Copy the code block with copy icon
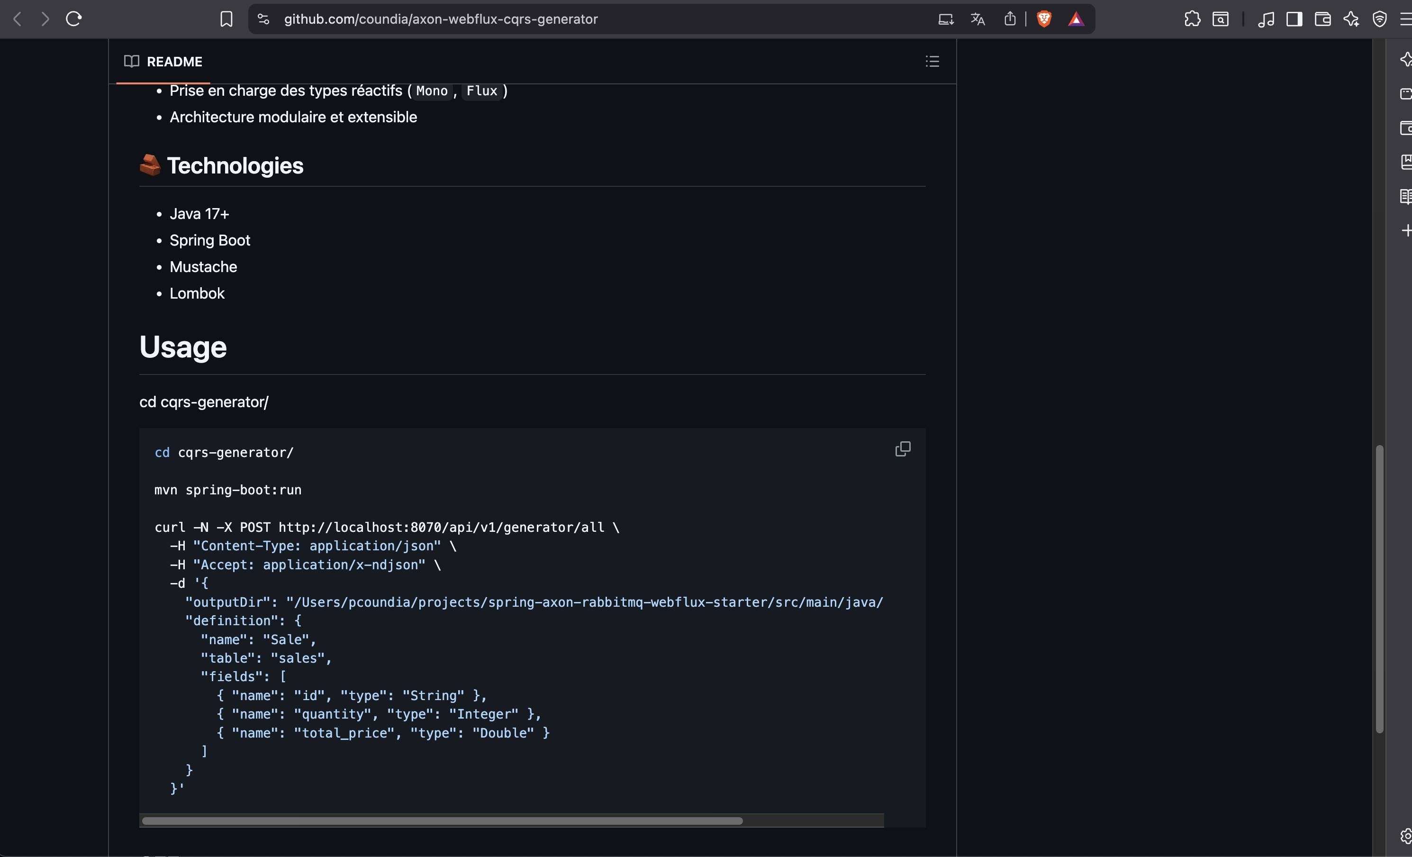 [903, 449]
